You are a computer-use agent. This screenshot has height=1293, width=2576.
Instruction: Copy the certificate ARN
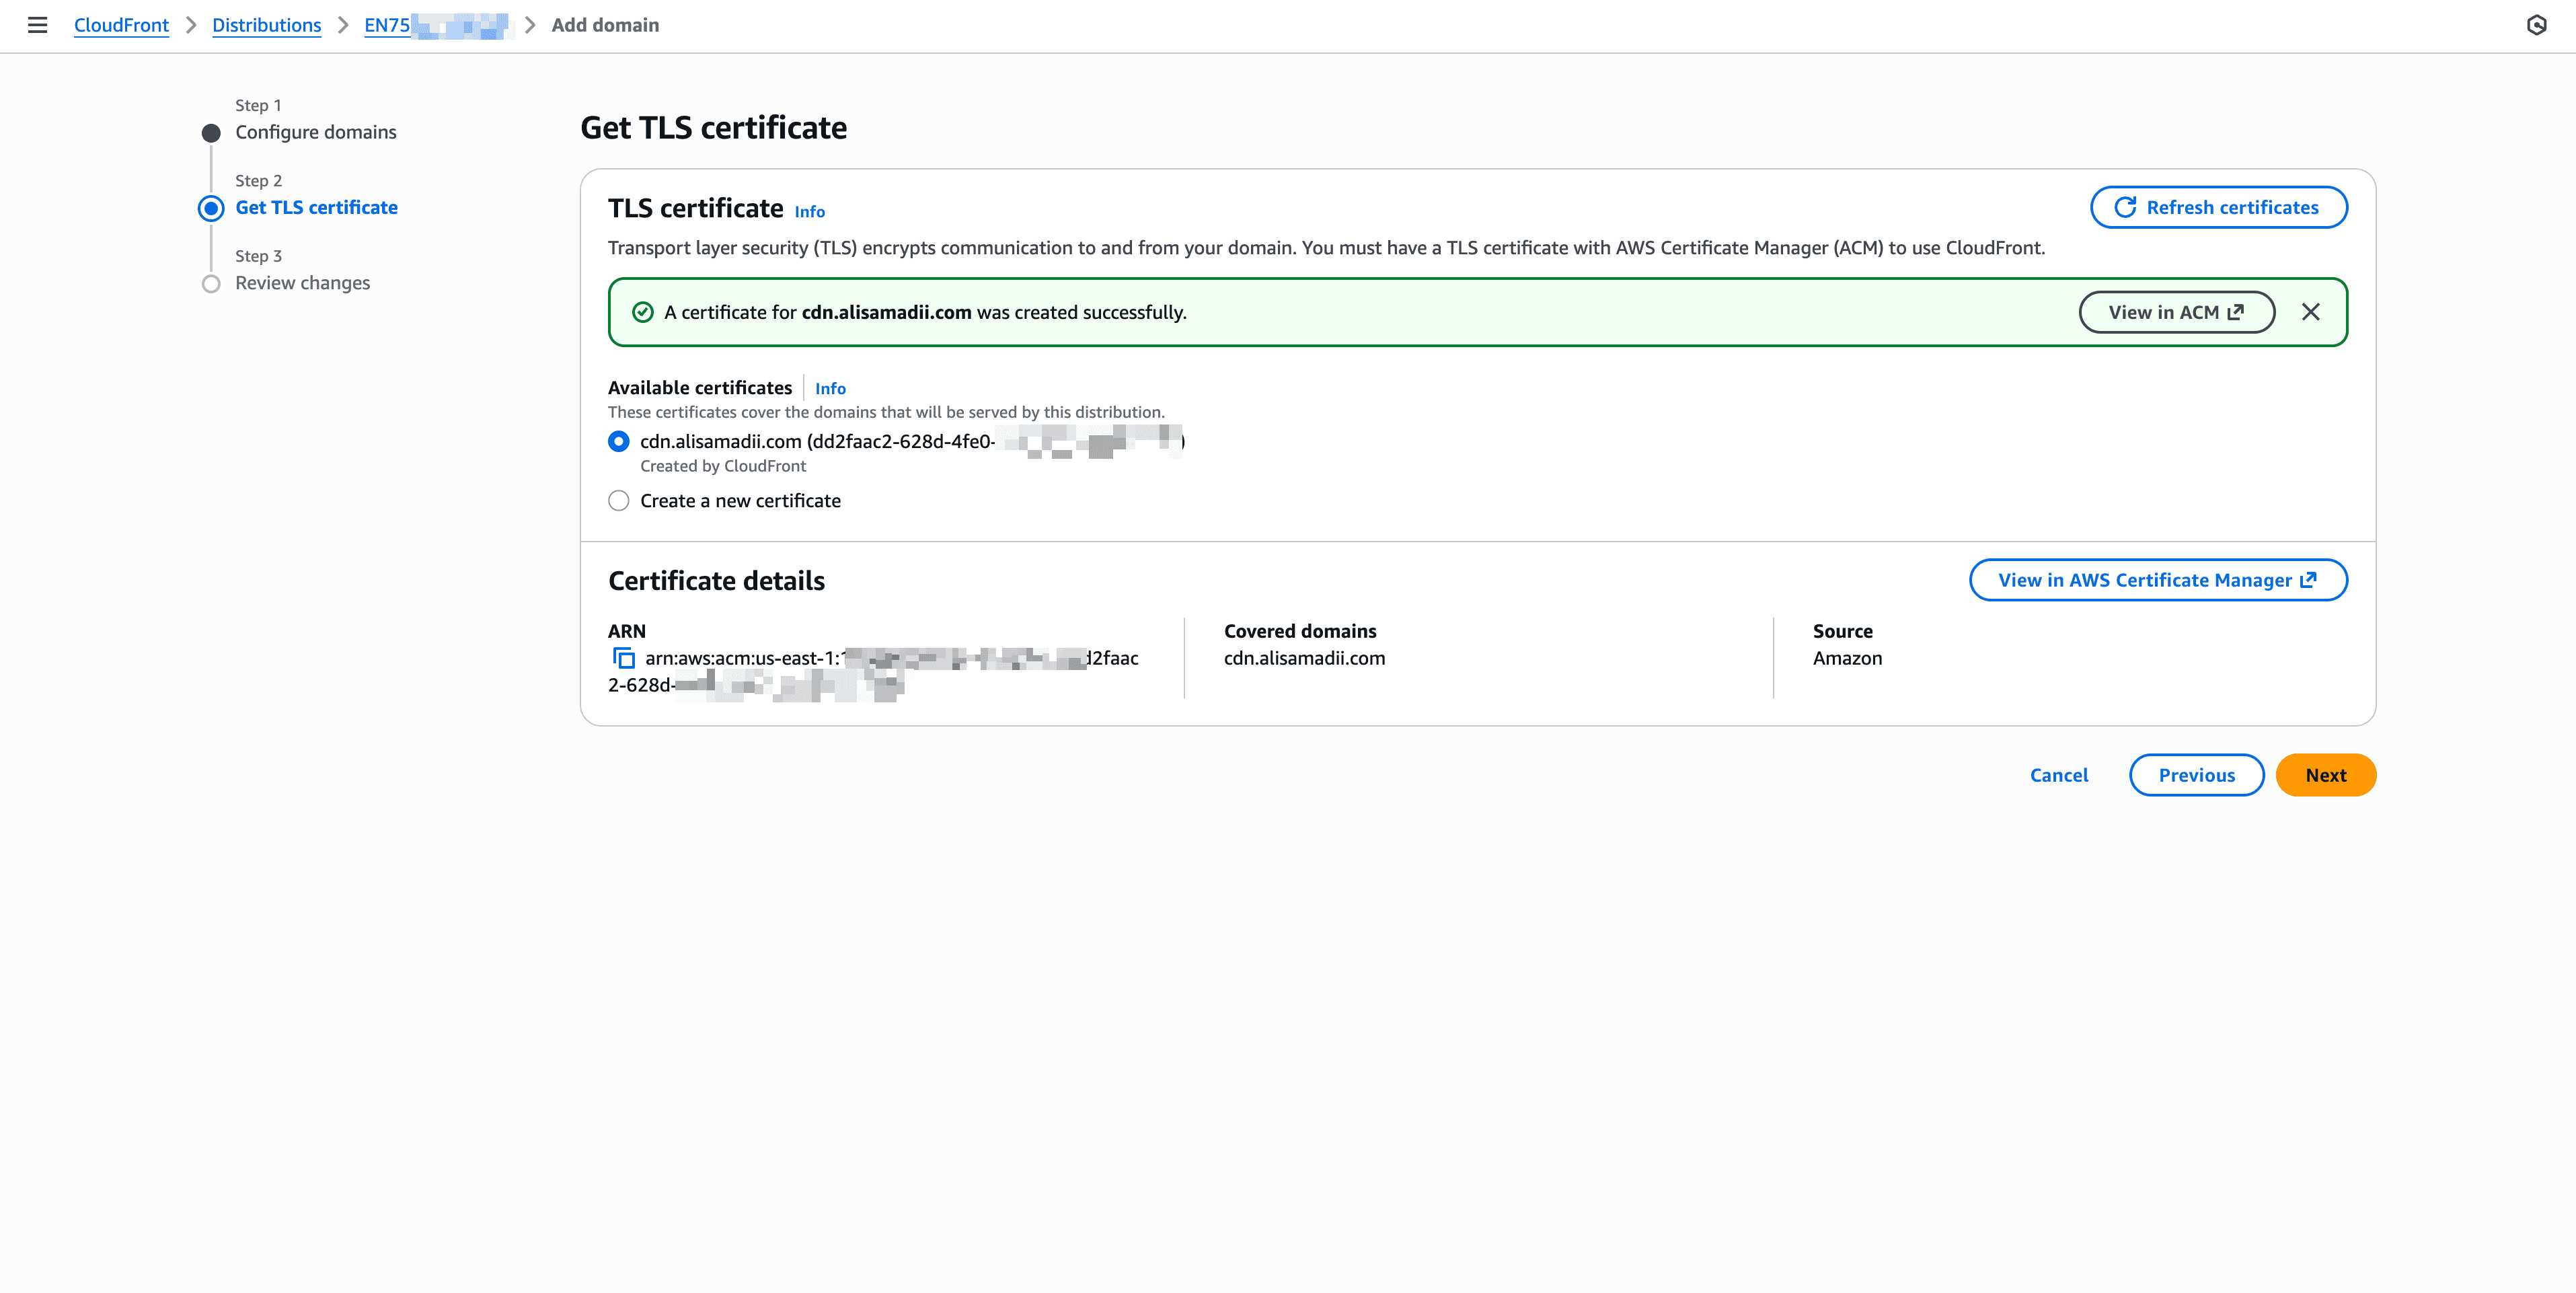click(x=623, y=658)
